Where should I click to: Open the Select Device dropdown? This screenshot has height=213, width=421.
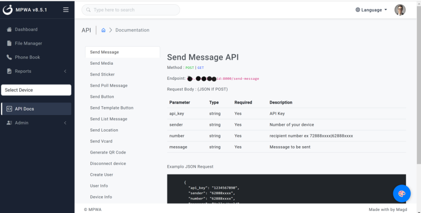point(36,90)
